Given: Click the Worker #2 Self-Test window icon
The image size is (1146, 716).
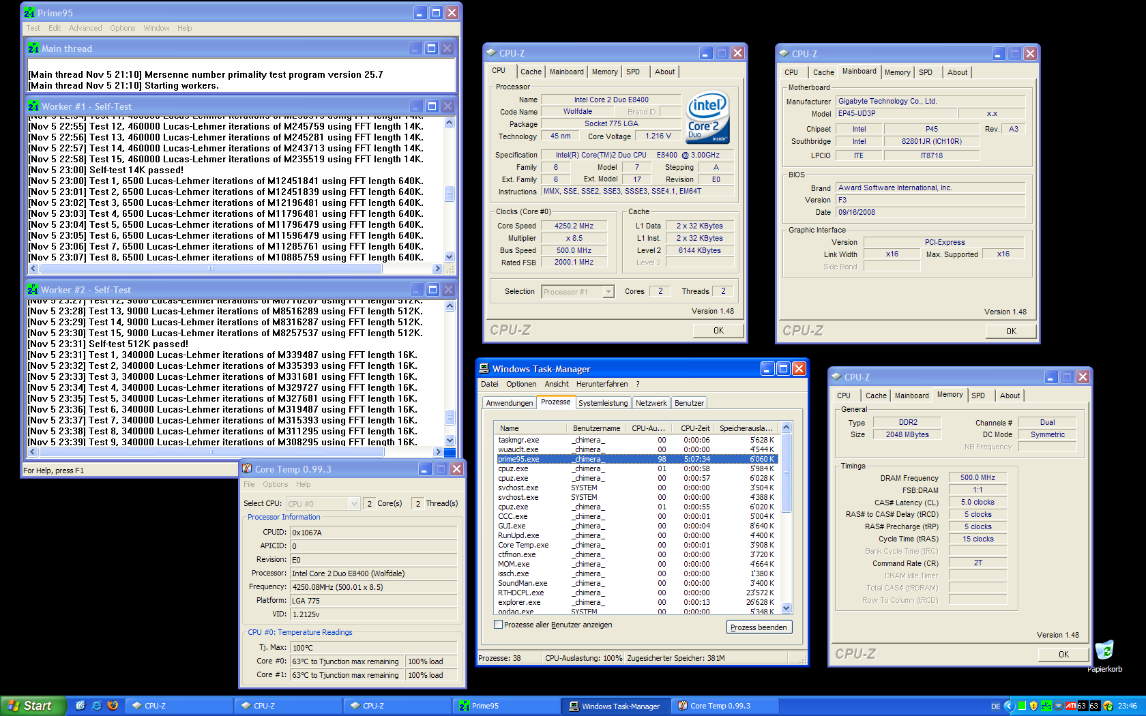Looking at the screenshot, I should (33, 290).
